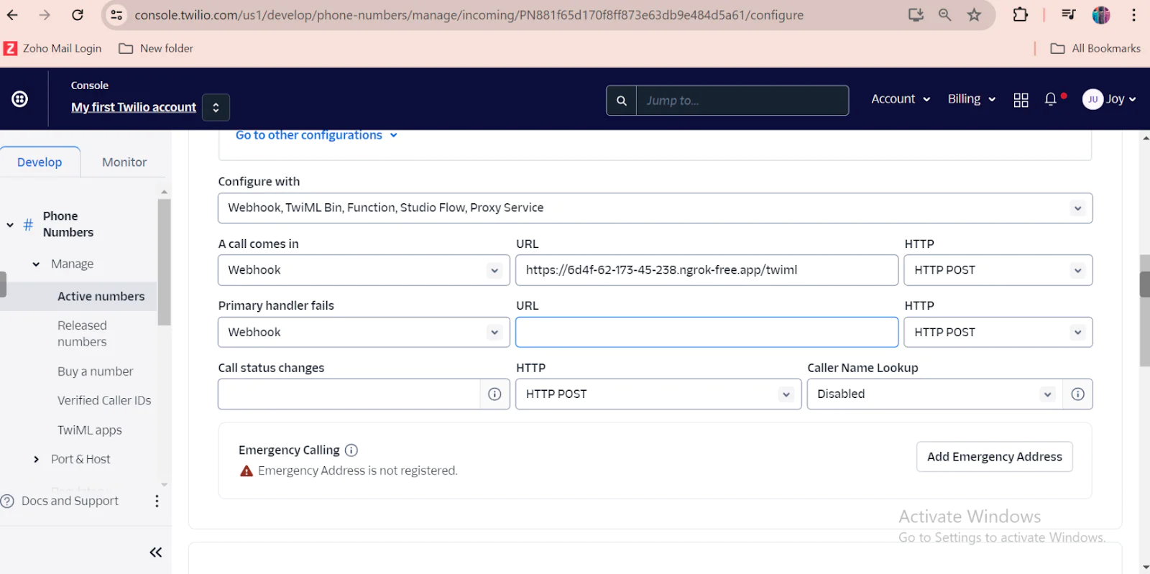Click Add Emergency Address button

click(x=994, y=457)
